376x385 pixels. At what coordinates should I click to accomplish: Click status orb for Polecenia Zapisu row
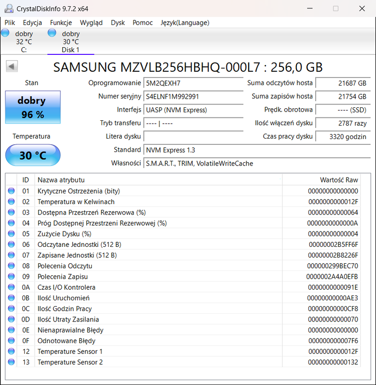(11, 276)
